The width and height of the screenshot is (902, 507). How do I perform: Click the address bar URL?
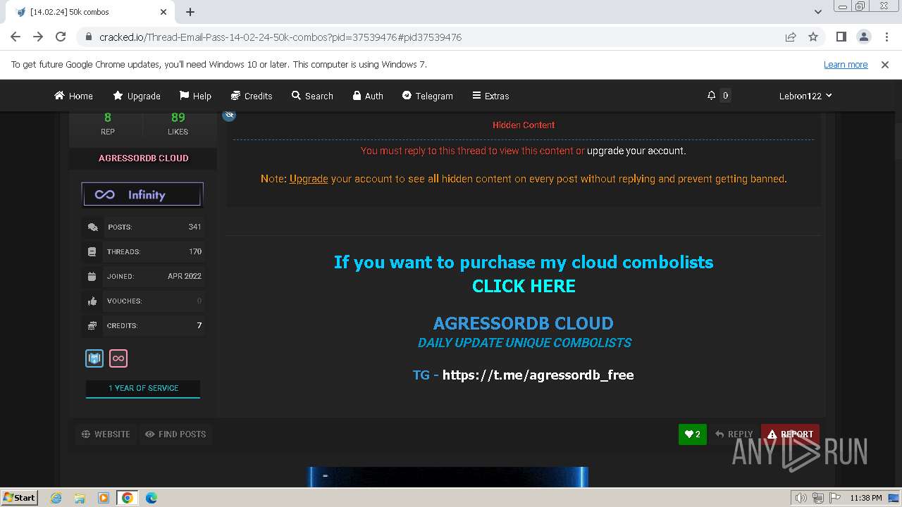(280, 37)
